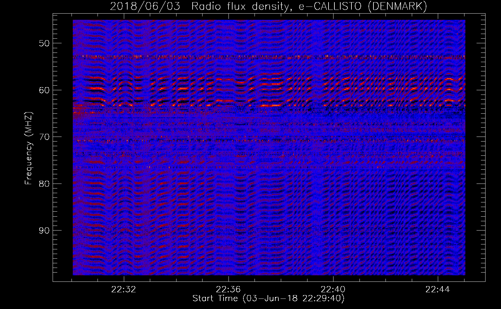Click the 'Frequency (MHZ)' y-axis label
Screen dimensions: 501x309
coord(28,148)
